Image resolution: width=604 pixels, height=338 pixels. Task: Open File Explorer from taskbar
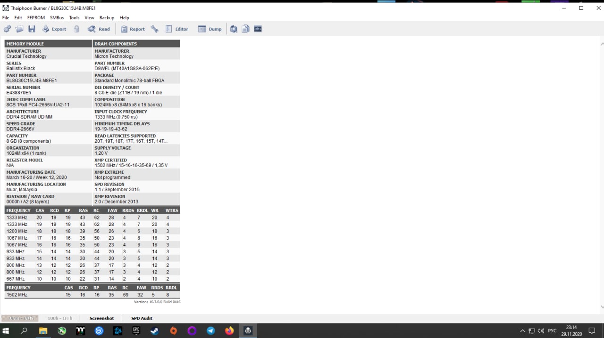pos(43,331)
